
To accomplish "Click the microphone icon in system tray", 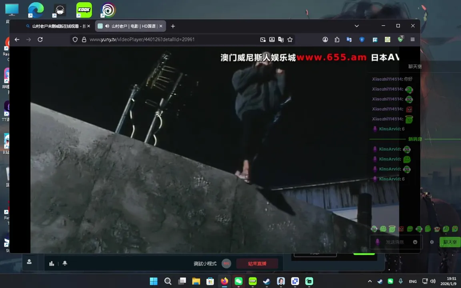I will tap(401, 281).
